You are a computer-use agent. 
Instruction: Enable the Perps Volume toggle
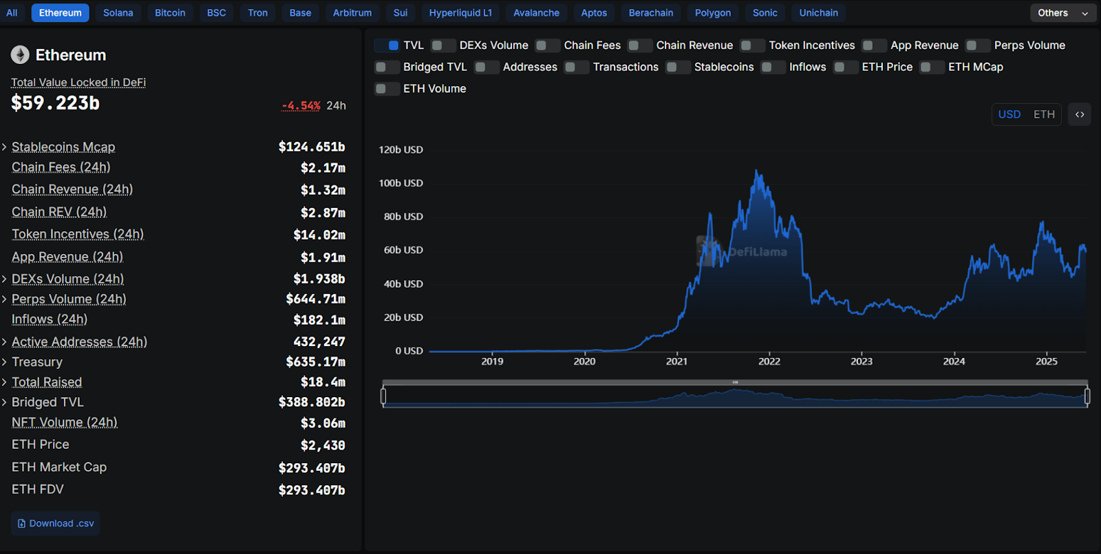978,45
